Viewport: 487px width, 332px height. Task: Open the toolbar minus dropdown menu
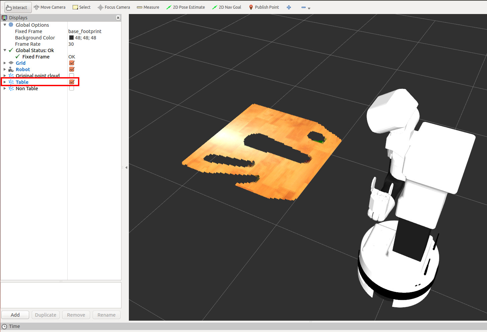[x=306, y=8]
